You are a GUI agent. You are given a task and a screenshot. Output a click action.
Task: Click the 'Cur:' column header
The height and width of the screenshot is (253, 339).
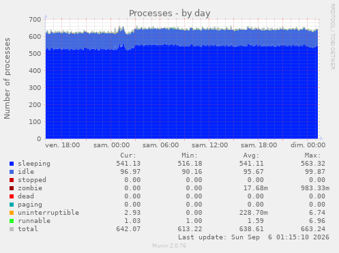[128, 155]
